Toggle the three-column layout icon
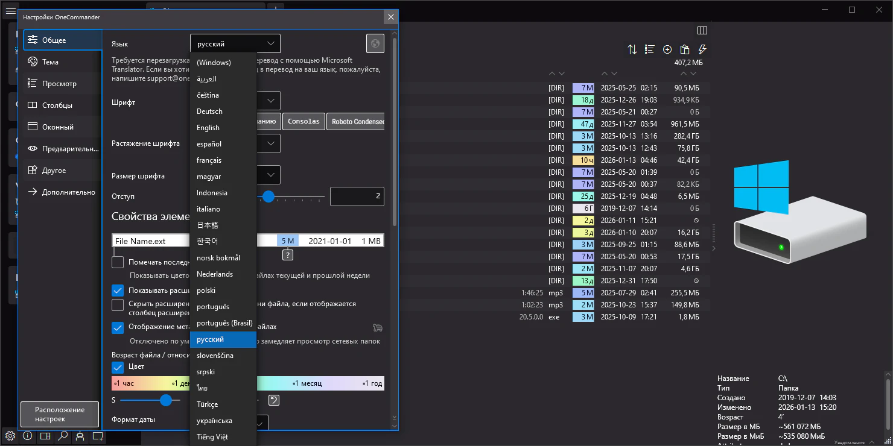The width and height of the screenshot is (893, 446). [702, 30]
